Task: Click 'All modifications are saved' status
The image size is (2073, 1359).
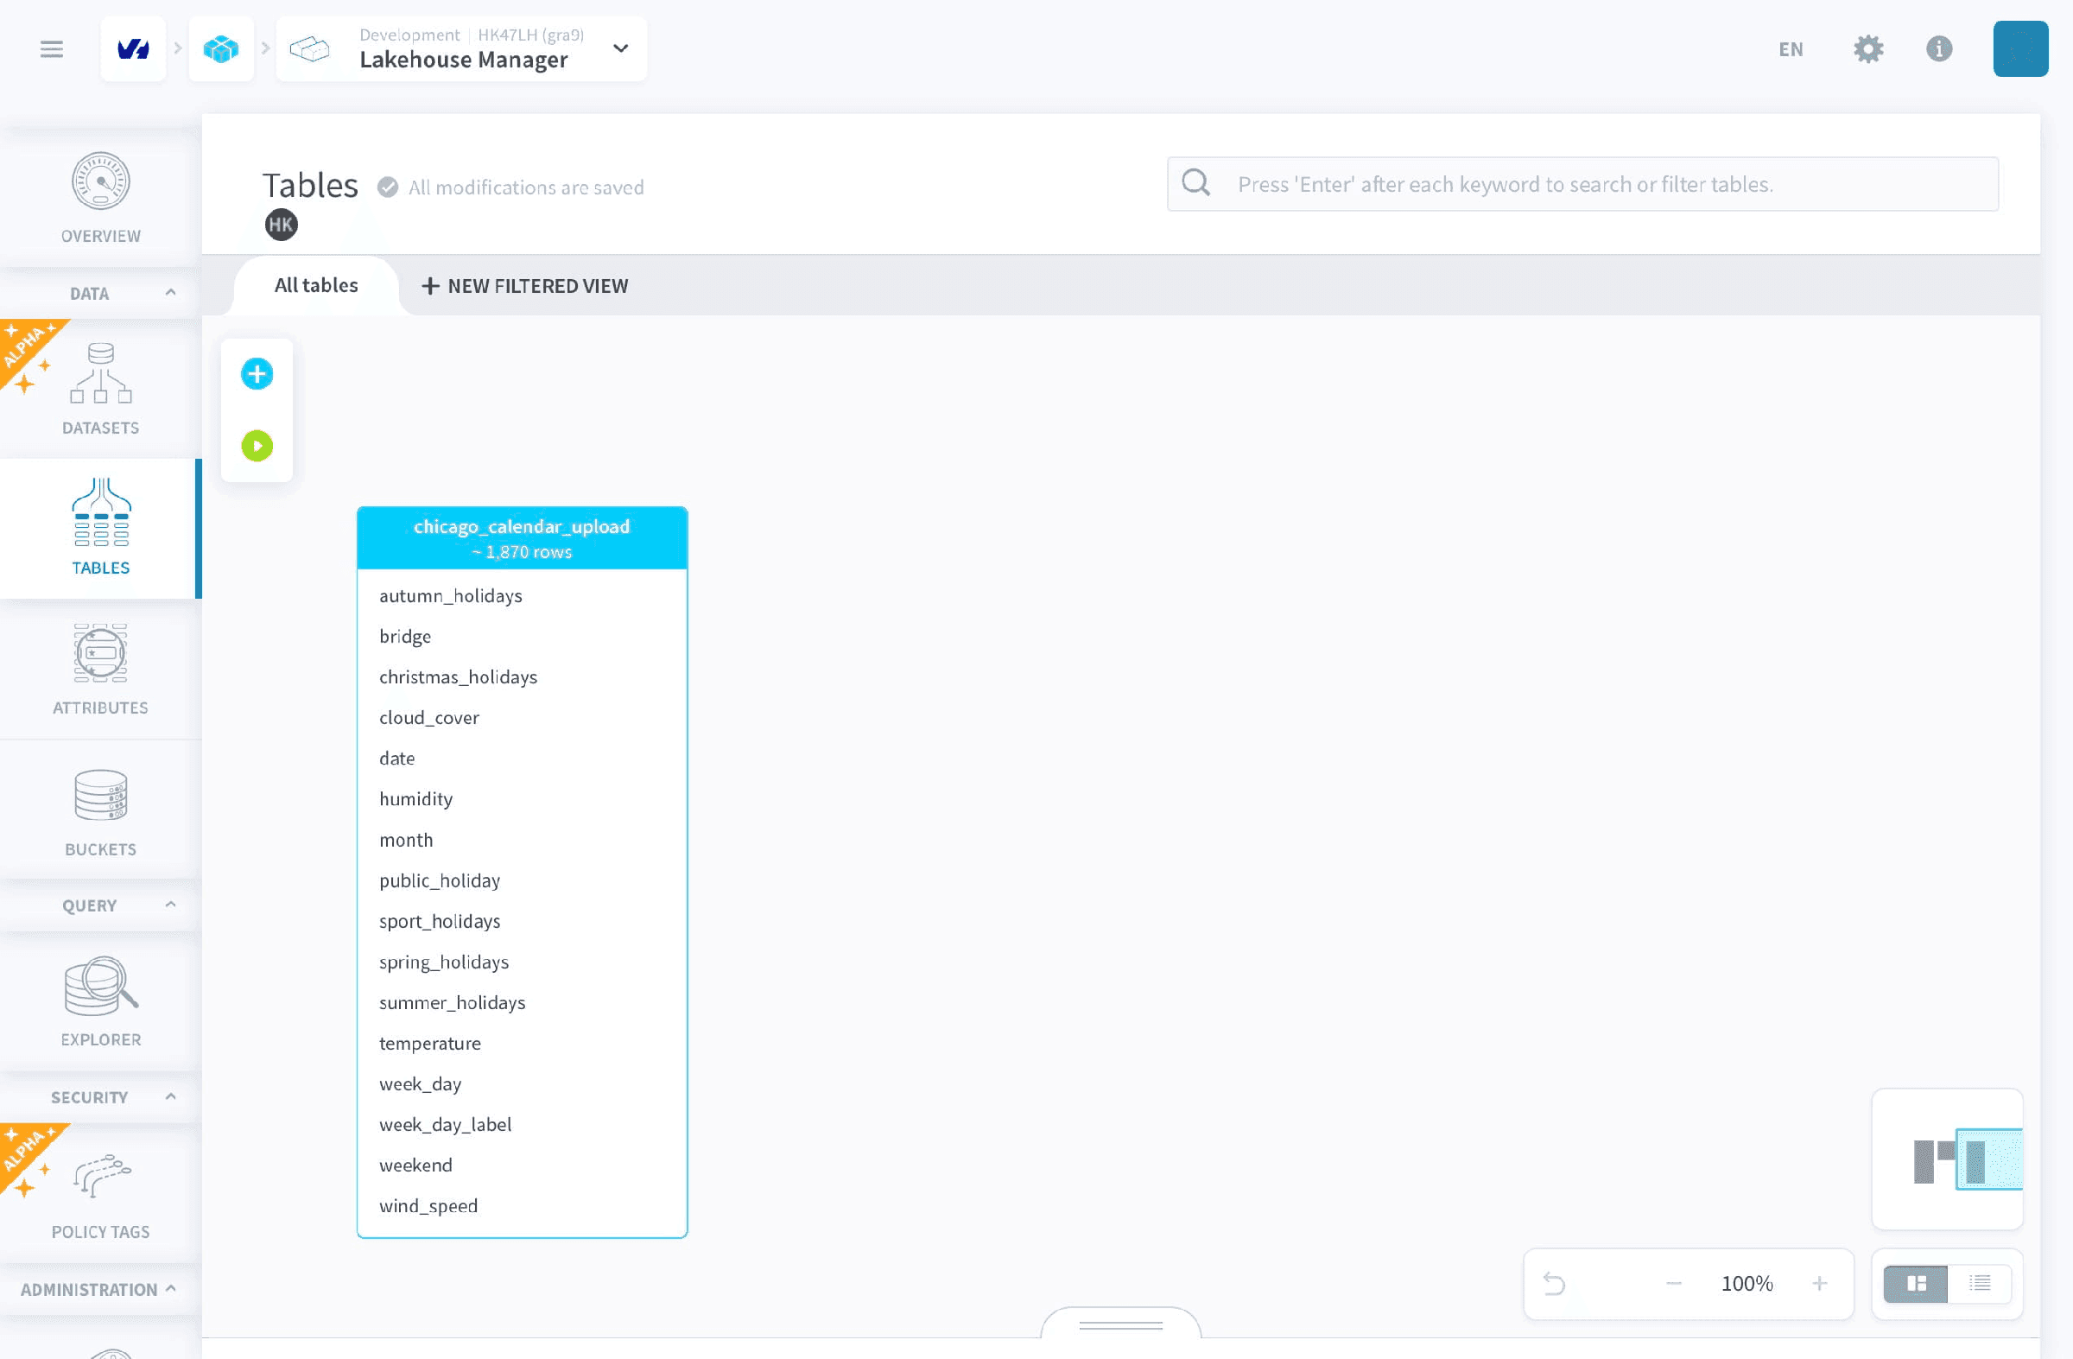Action: click(526, 187)
